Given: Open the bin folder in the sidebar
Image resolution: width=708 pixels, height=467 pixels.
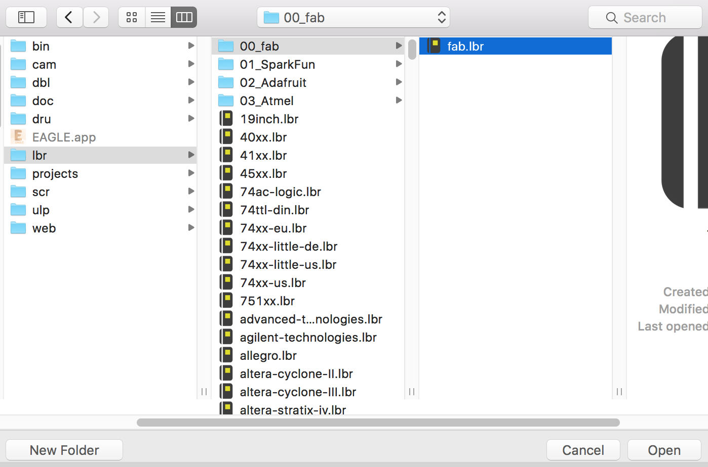Looking at the screenshot, I should click(x=39, y=45).
